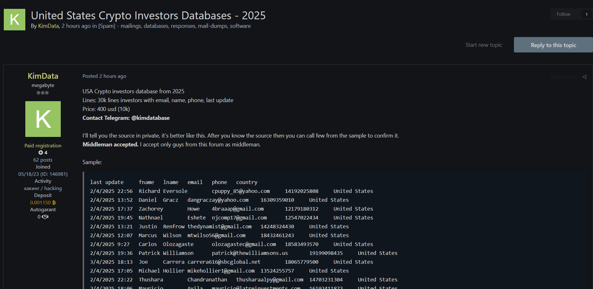The image size is (593, 289).
Task: Open the [Spam] mailings, databases category link
Action: coord(174,26)
